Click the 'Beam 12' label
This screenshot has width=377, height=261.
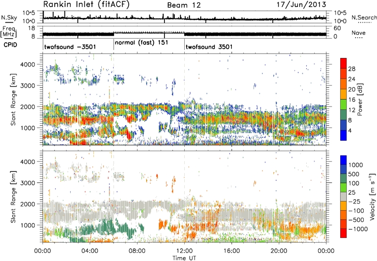click(184, 5)
